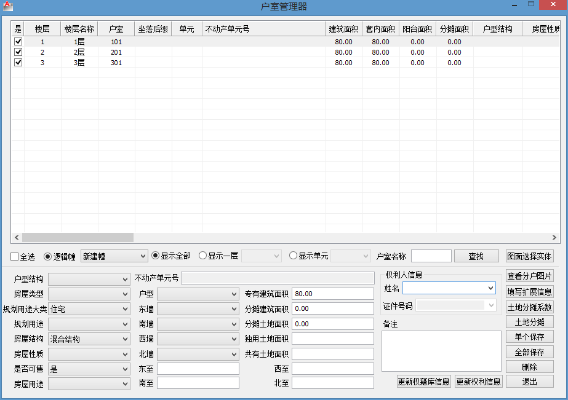Sort by the 户室 column header
The height and width of the screenshot is (400, 568).
(116, 29)
